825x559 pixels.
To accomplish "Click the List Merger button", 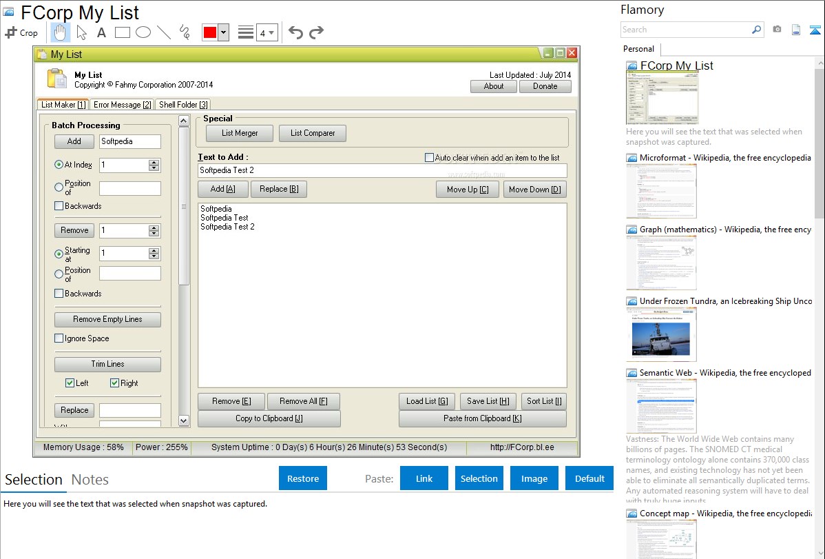I will pyautogui.click(x=240, y=133).
